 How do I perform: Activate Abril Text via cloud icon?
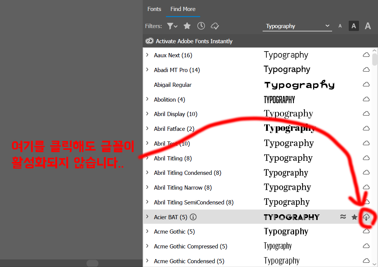pos(366,143)
